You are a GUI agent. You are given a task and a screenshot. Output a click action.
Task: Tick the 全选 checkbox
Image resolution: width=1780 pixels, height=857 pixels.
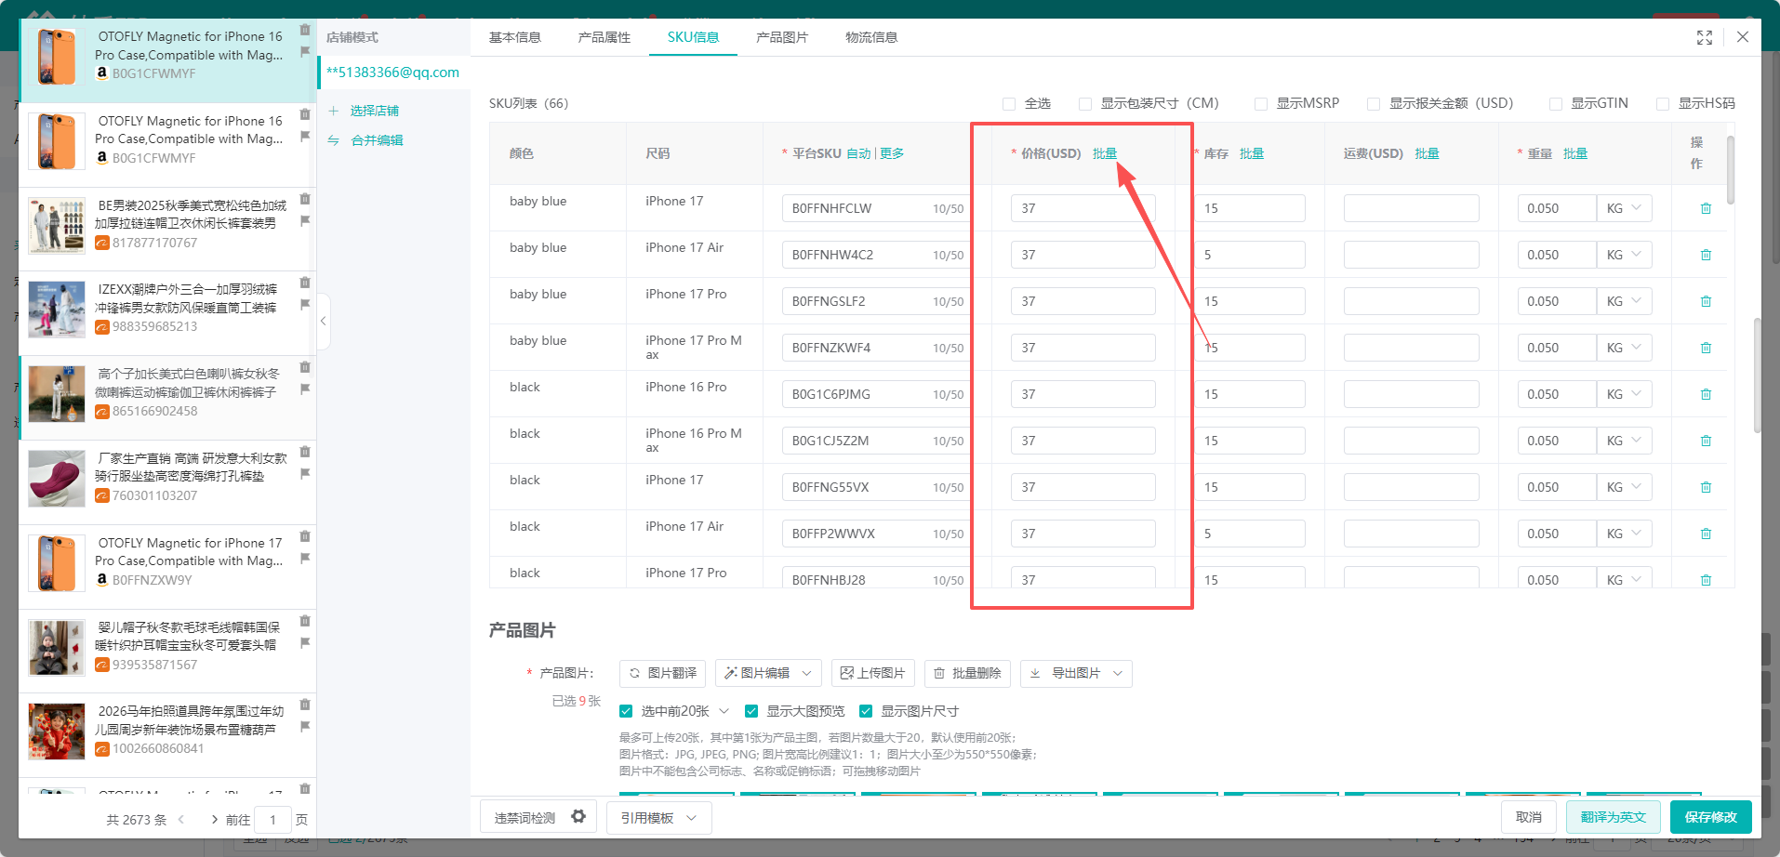pyautogui.click(x=1009, y=104)
